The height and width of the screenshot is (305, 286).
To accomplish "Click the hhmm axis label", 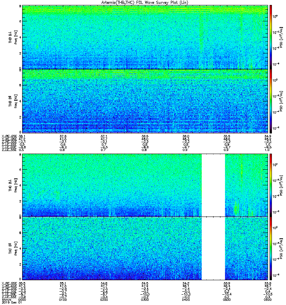I will pos(7,300).
